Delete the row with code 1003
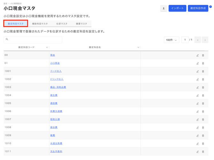Screen dimensions: 214x160 pyautogui.click(x=203, y=88)
